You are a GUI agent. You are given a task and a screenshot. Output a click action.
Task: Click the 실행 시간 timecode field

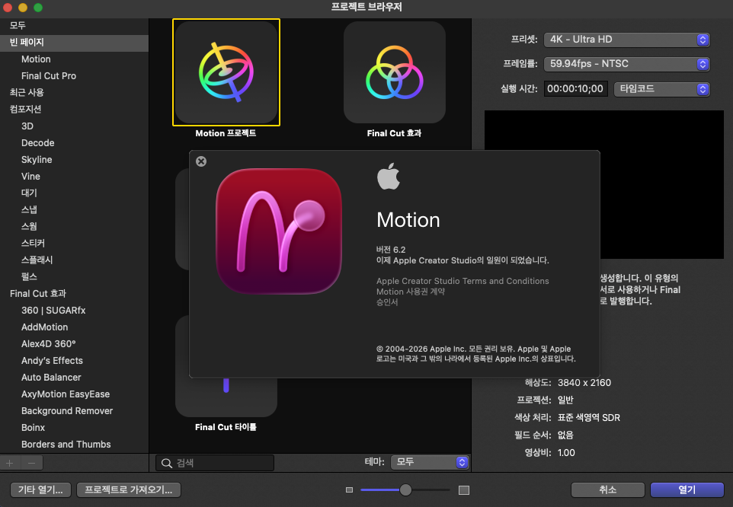click(576, 89)
